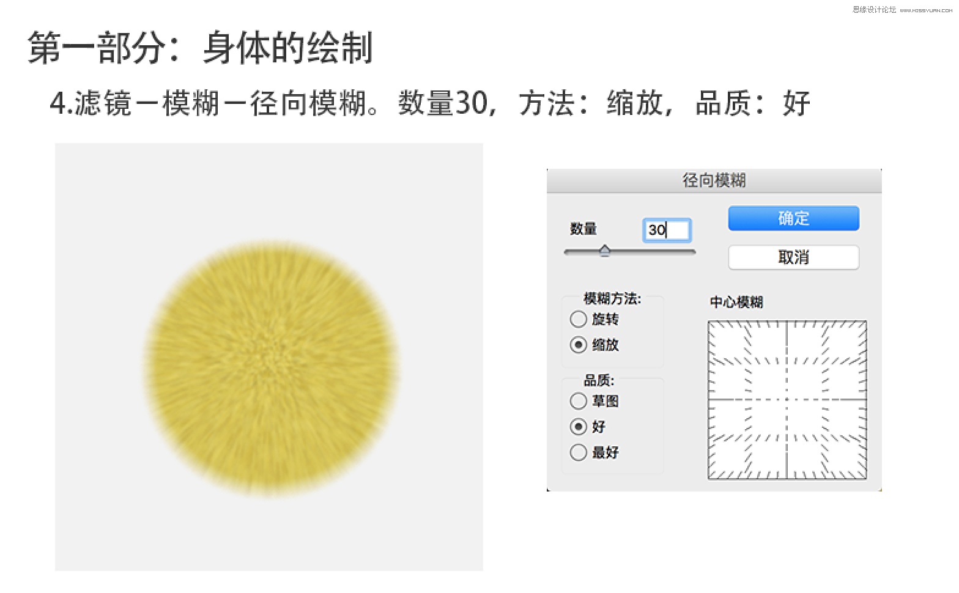This screenshot has width=959, height=593.
Task: Click the 中心模糊 label
Action: [x=736, y=302]
